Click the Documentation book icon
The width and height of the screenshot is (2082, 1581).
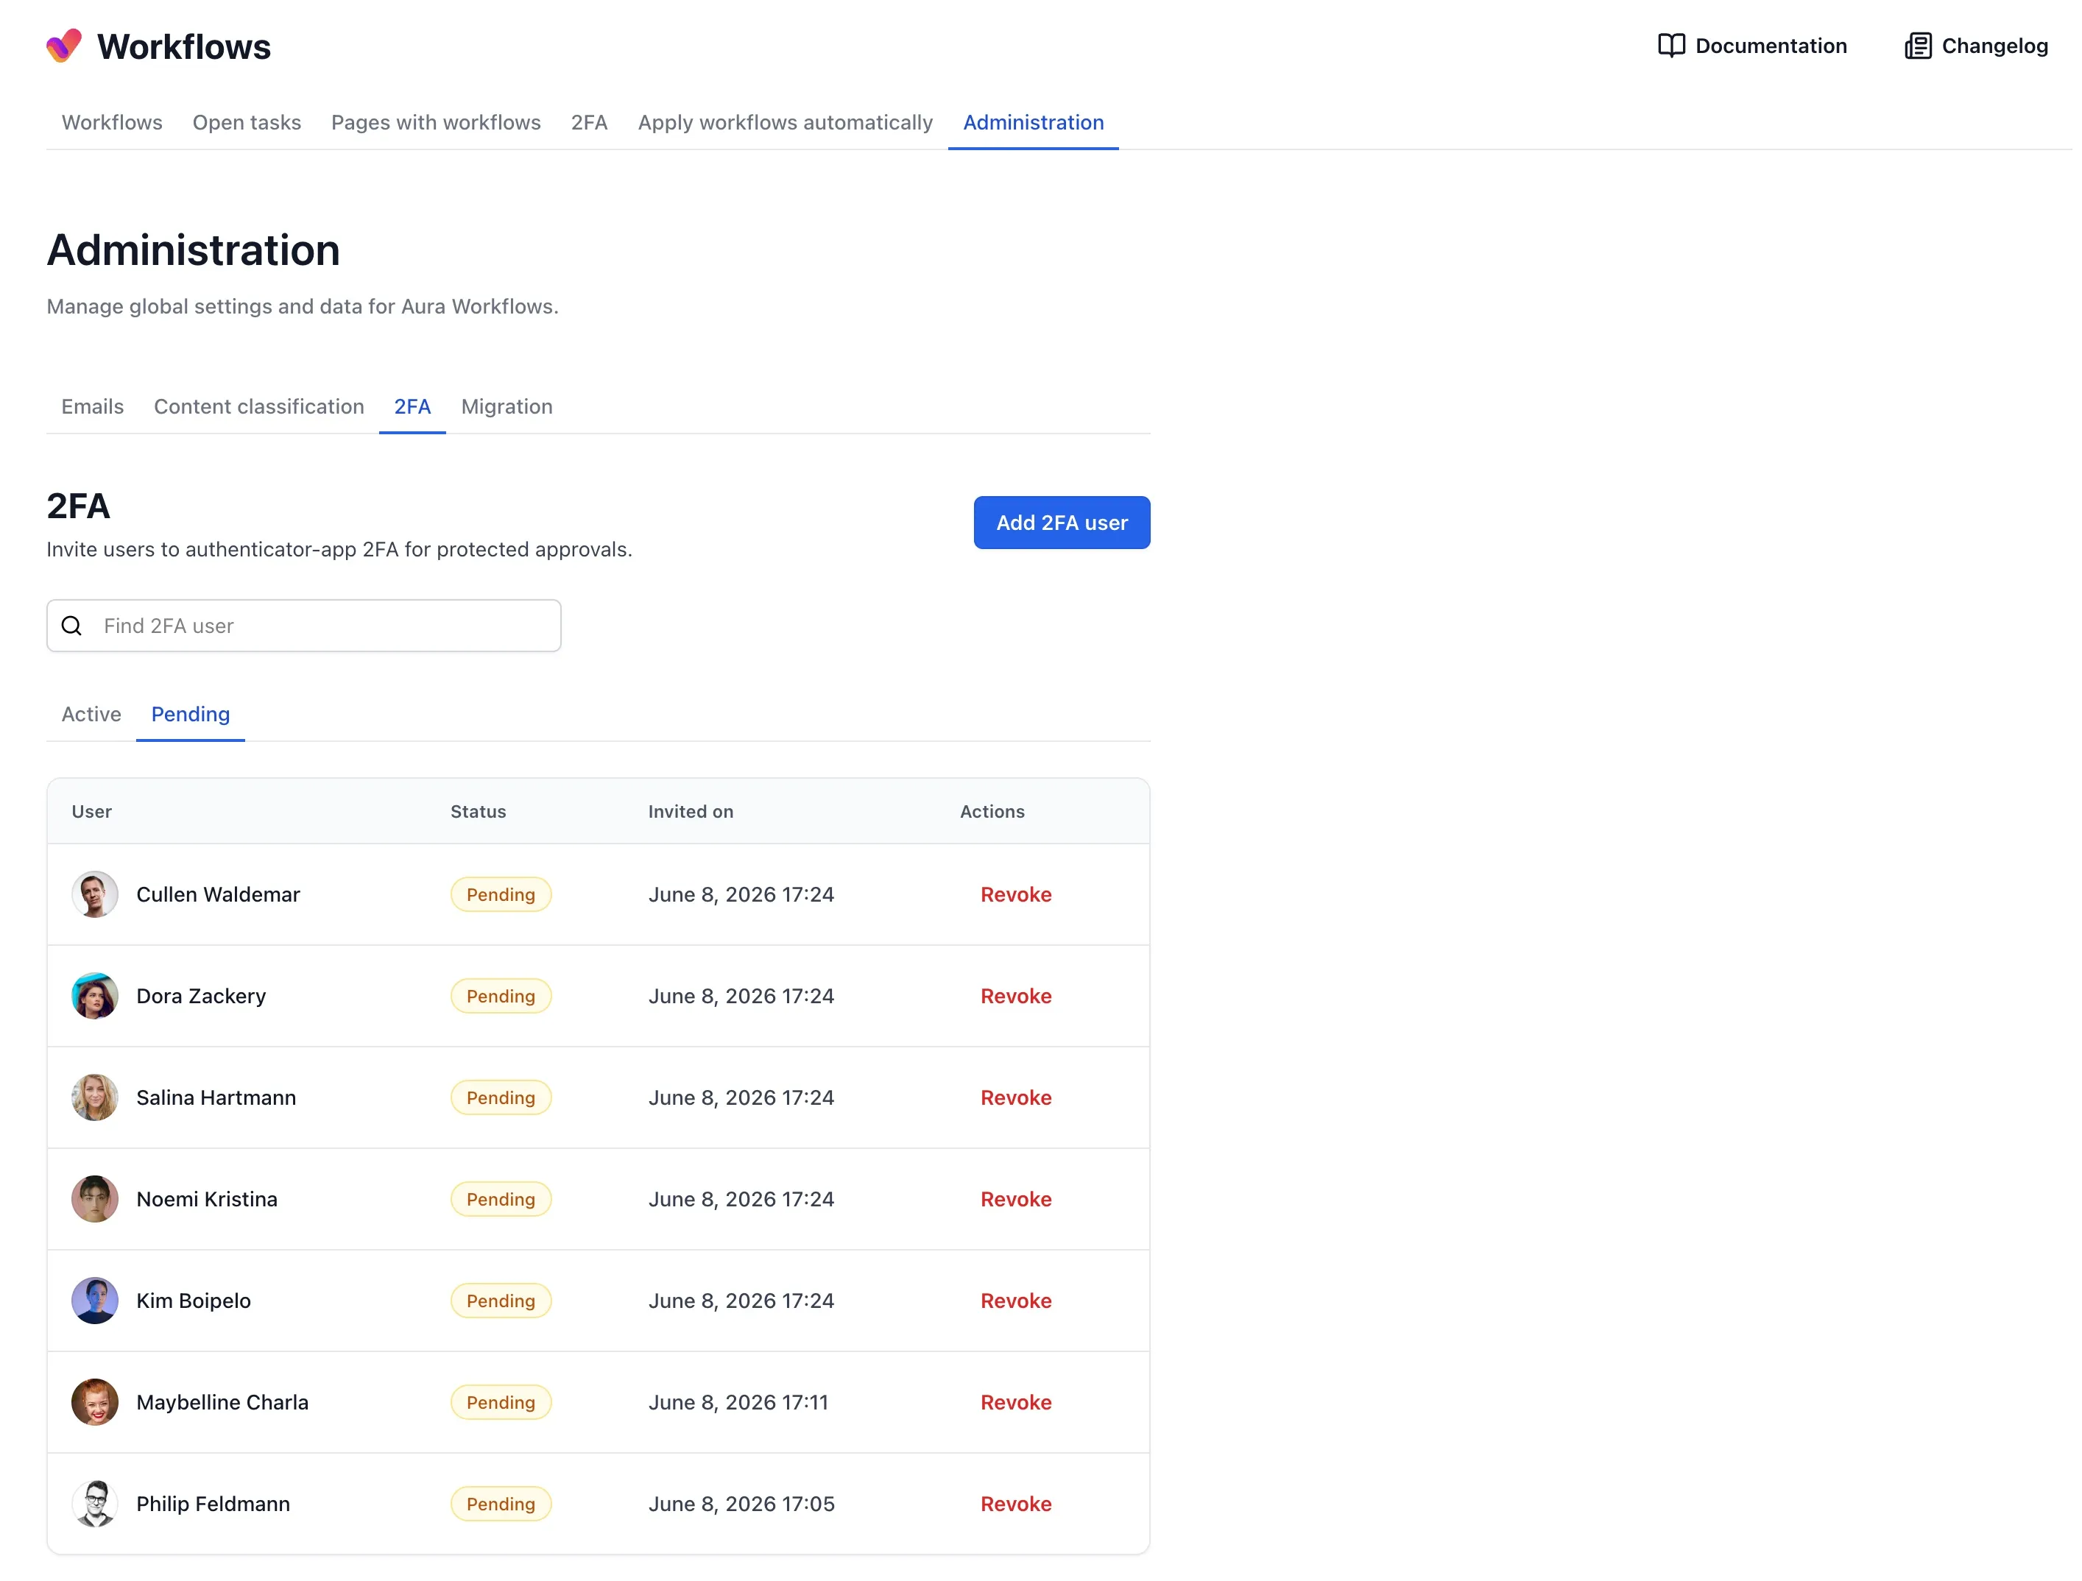1670,46
